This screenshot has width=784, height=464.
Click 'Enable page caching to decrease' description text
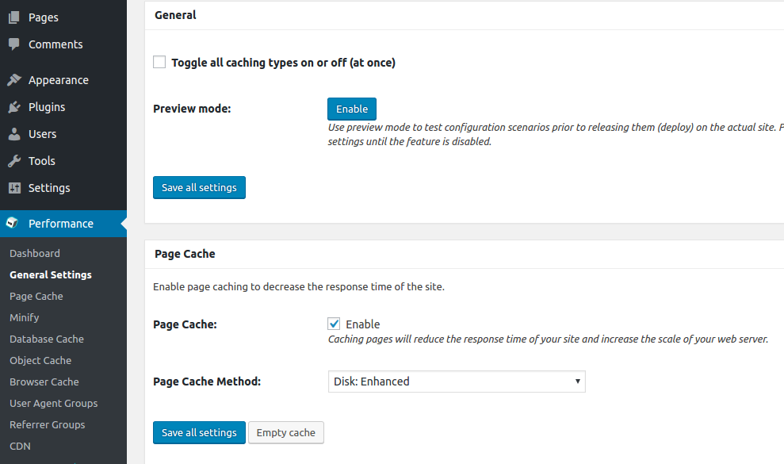pos(299,287)
